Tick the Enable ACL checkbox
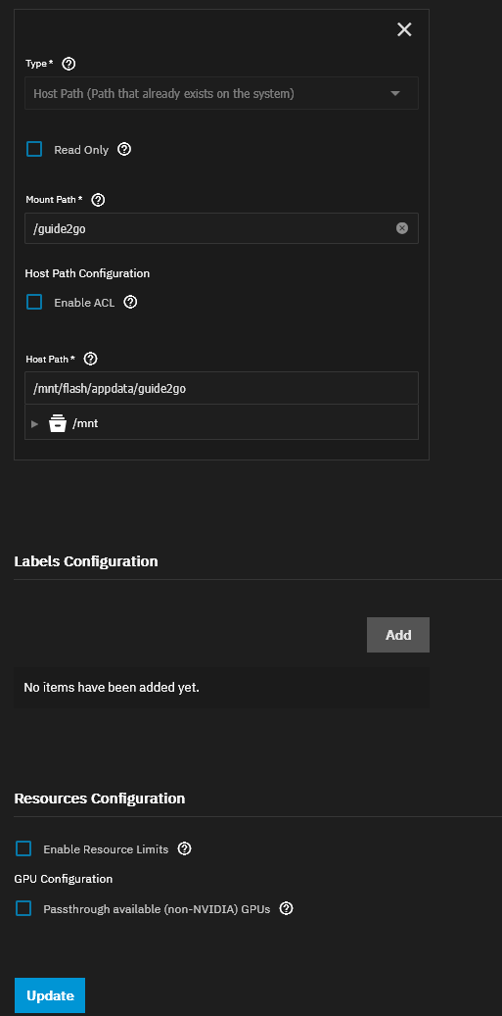The image size is (502, 1016). [x=34, y=302]
